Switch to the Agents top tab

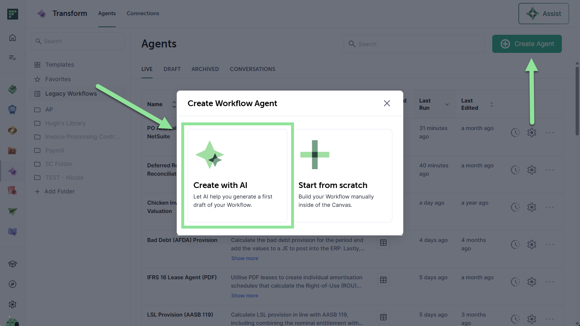(x=107, y=13)
